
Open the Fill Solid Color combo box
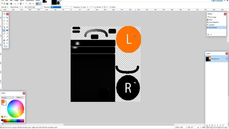pyautogui.click(x=35, y=7)
